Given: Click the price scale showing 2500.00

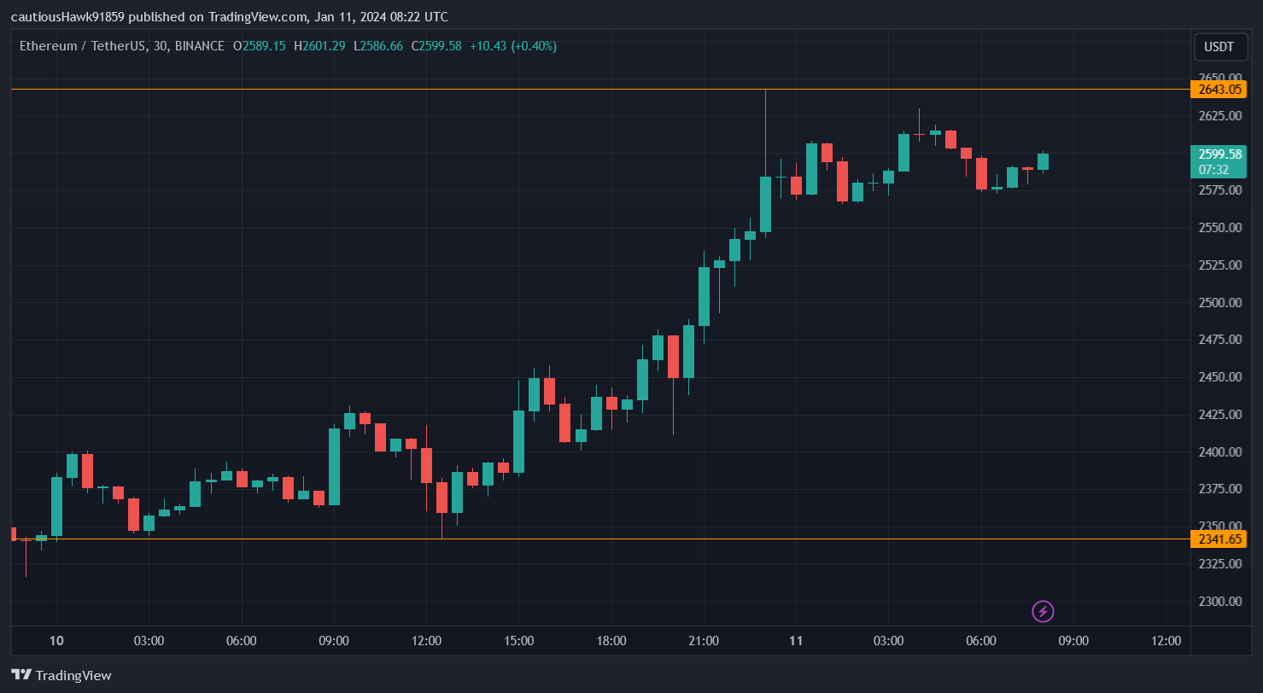Looking at the screenshot, I should click(1219, 301).
